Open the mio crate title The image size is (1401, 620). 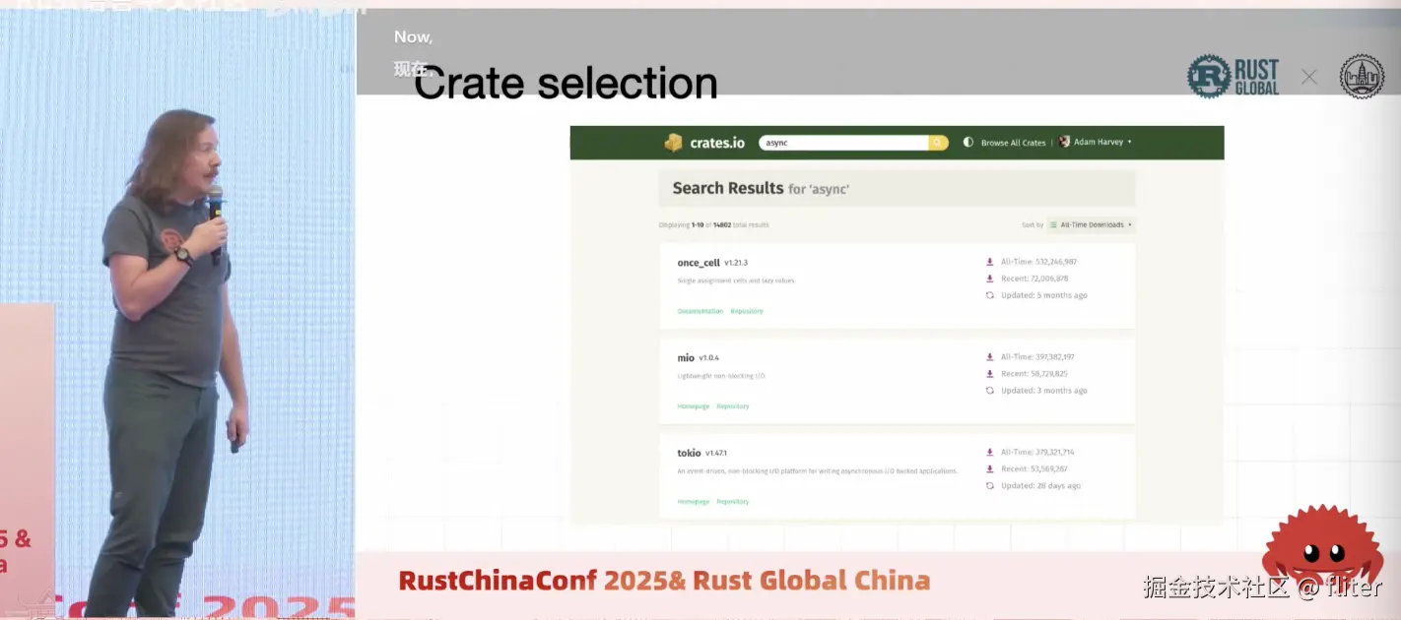click(x=686, y=358)
